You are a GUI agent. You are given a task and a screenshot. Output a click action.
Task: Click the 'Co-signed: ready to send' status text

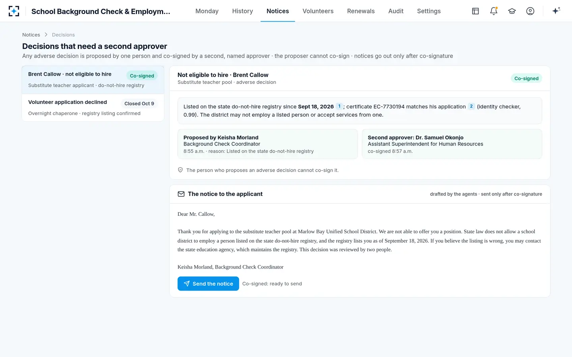click(x=272, y=284)
